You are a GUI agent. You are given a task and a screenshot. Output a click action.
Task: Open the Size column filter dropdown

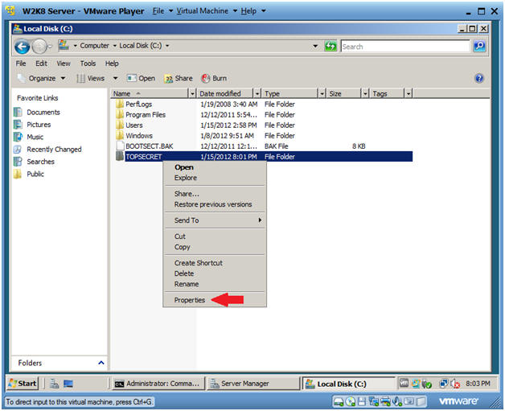pos(365,94)
